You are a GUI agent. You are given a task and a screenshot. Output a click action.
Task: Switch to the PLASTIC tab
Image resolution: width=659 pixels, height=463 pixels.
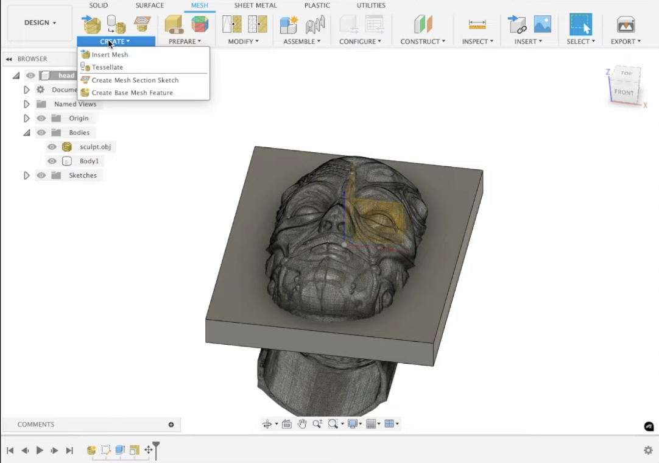click(317, 5)
